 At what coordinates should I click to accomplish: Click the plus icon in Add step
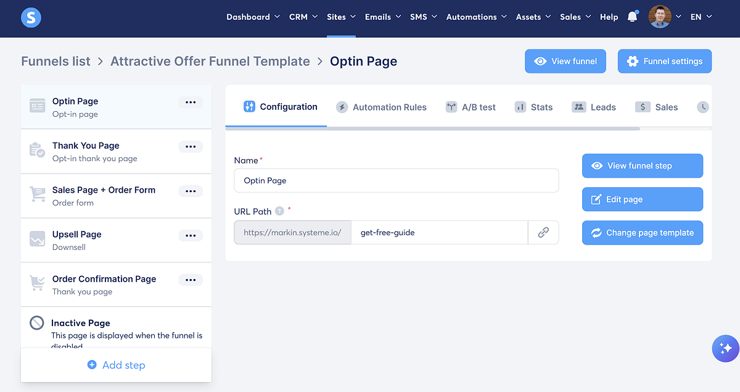[92, 365]
